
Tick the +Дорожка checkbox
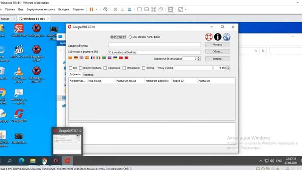(x=105, y=68)
